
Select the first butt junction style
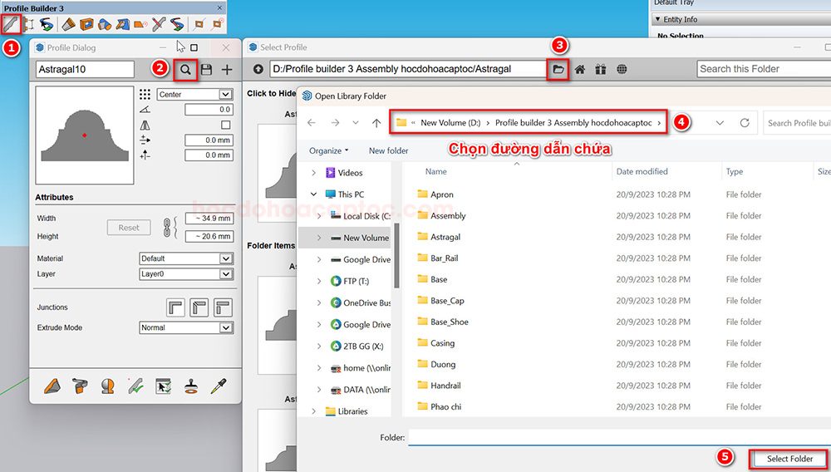pyautogui.click(x=175, y=307)
